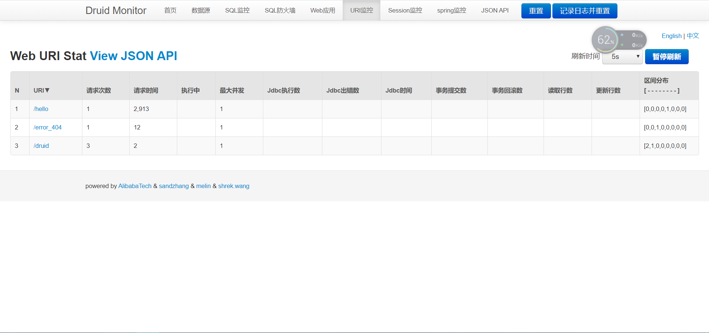Switch language to English
The width and height of the screenshot is (709, 333).
pos(672,36)
